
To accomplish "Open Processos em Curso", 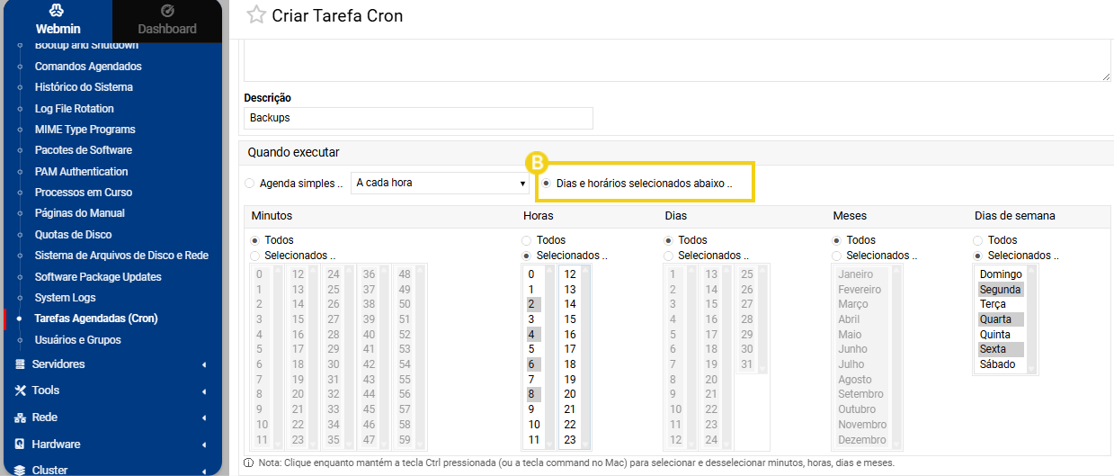I will [x=84, y=193].
